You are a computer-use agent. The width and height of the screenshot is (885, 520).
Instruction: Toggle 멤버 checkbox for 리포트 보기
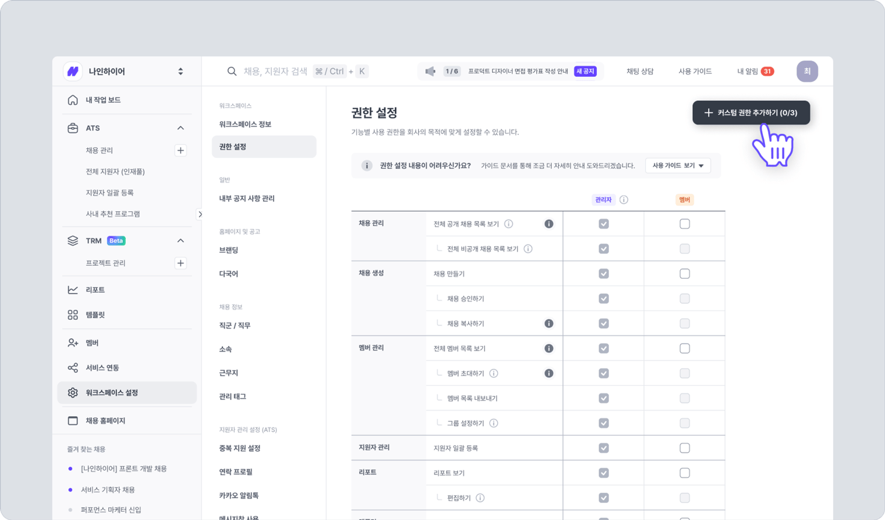(x=685, y=473)
